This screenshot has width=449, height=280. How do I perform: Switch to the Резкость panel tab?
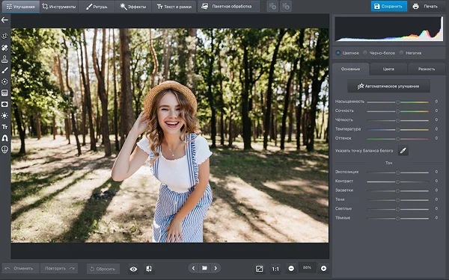tap(427, 69)
